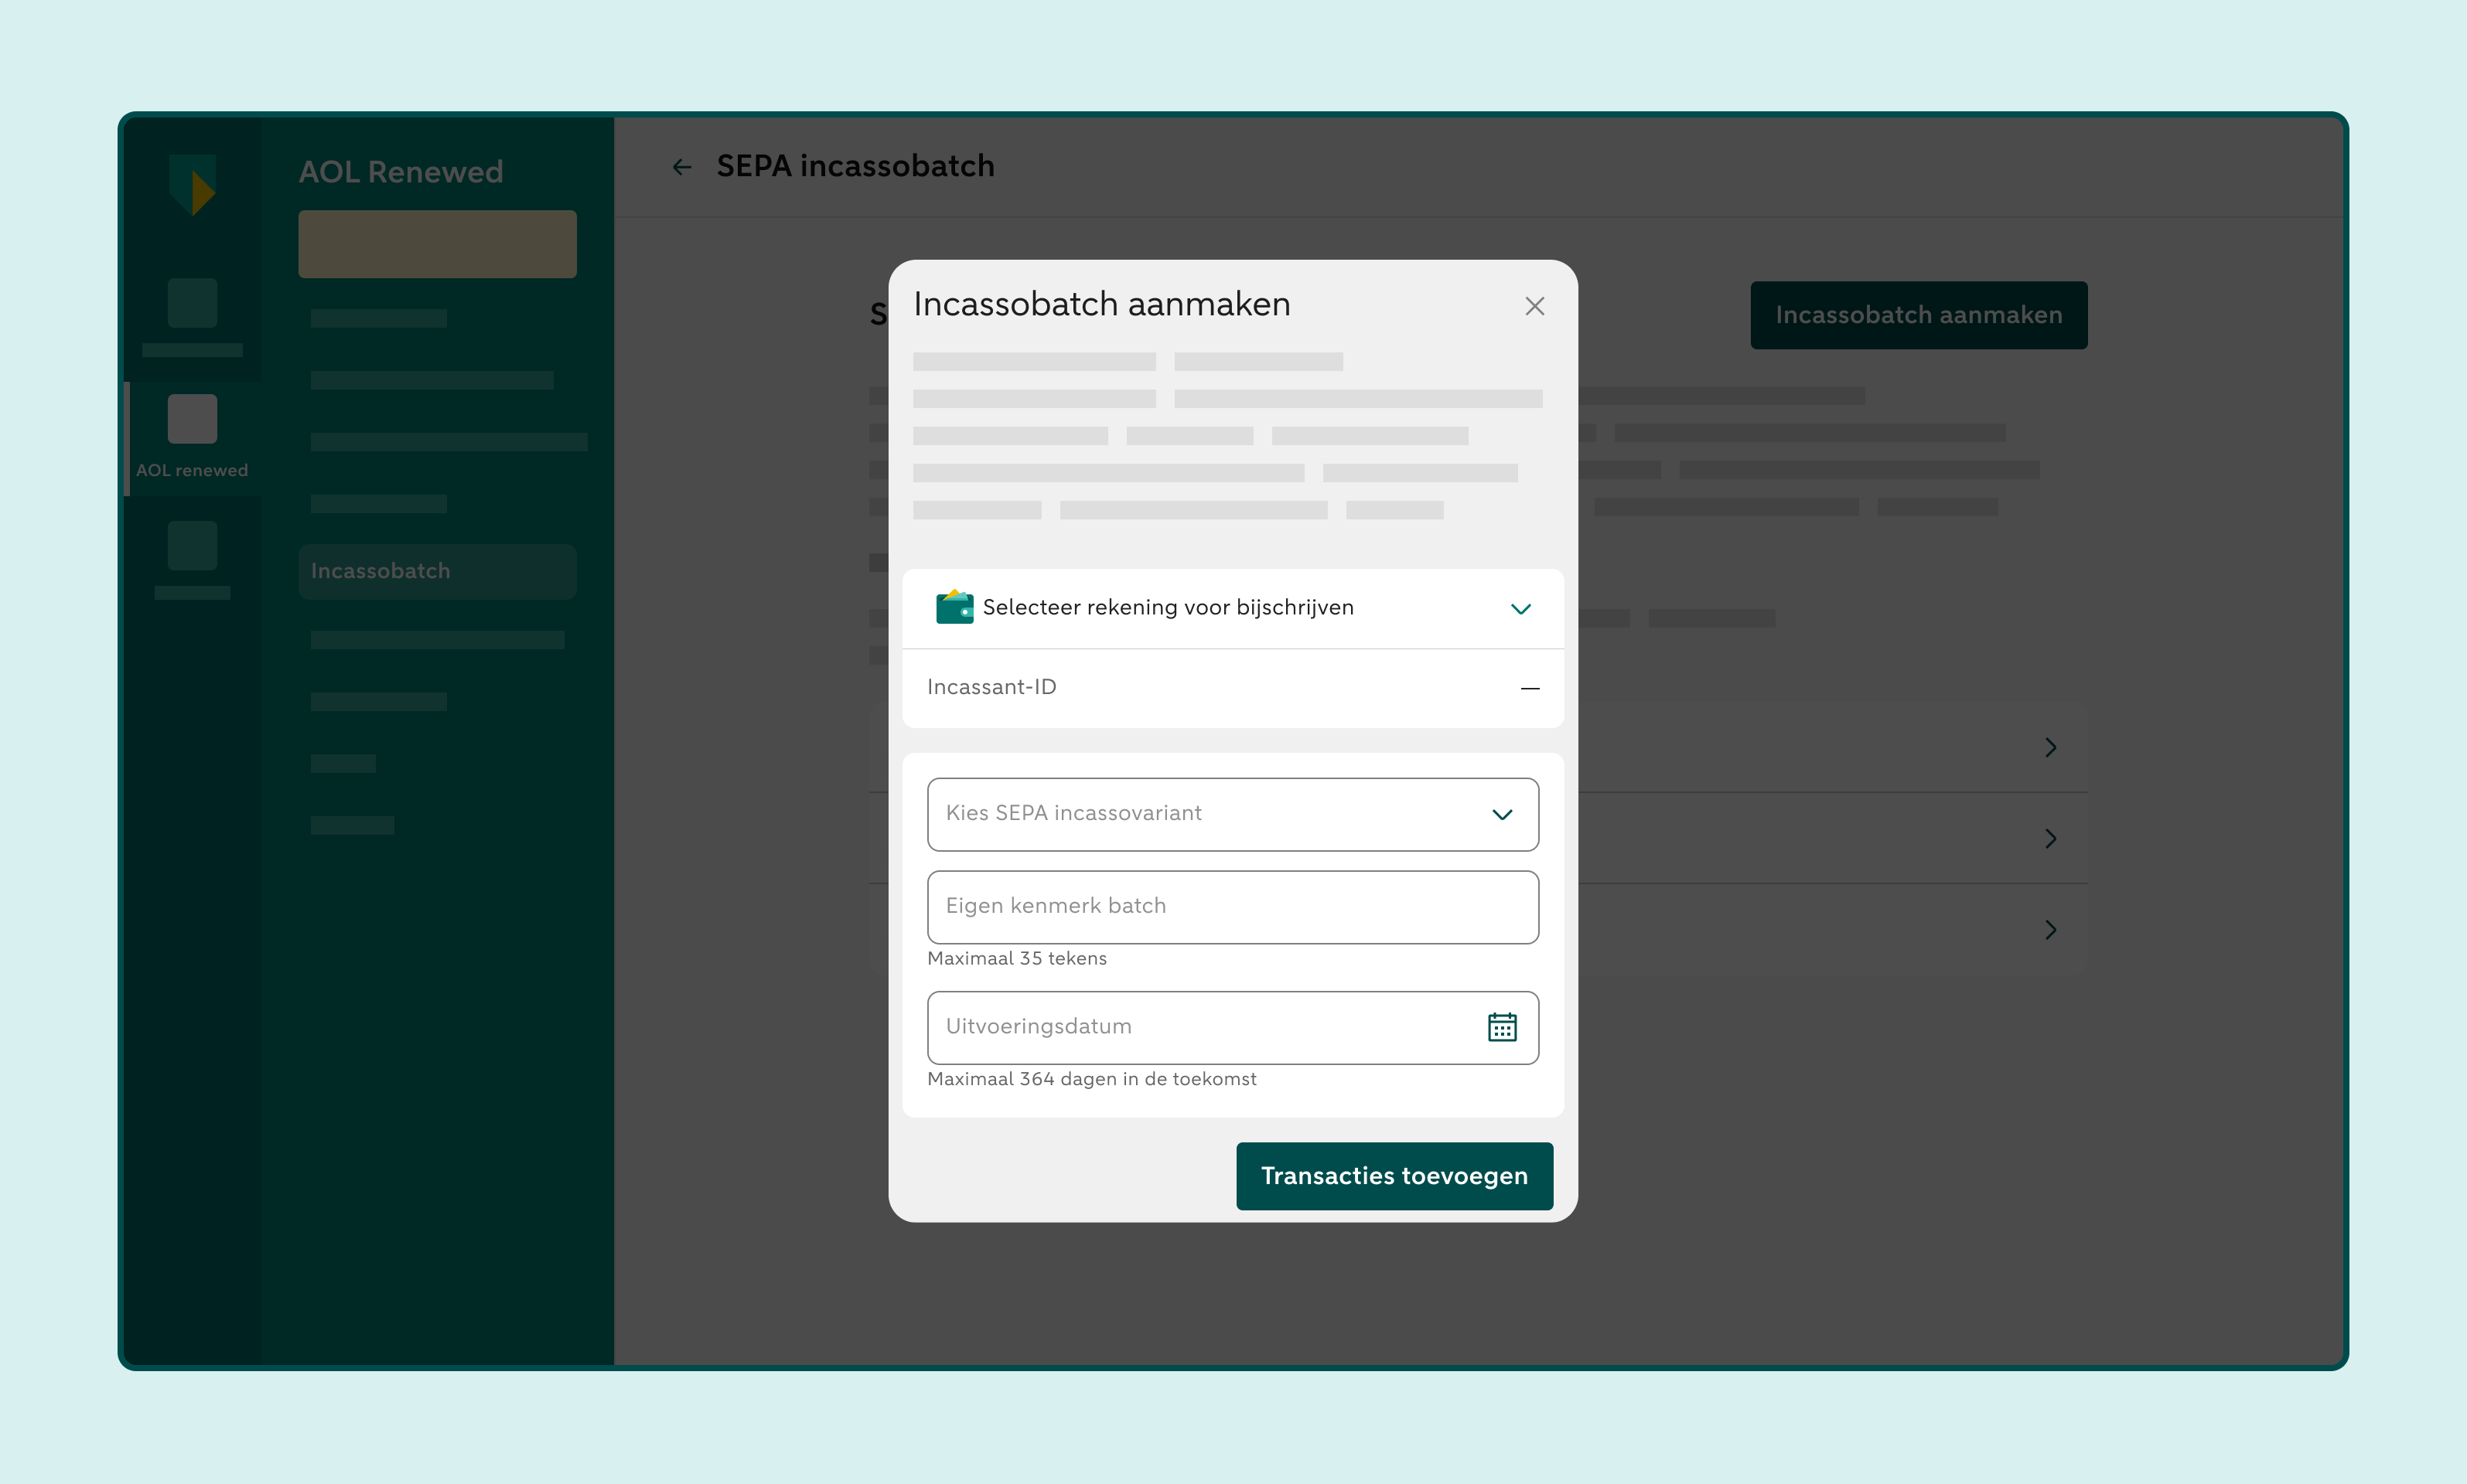Click the wallet icon beside Selecteer rekening
Image resolution: width=2467 pixels, height=1484 pixels.
point(954,607)
